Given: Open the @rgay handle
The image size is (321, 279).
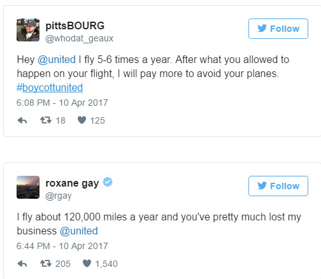Looking at the screenshot, I should point(59,196).
